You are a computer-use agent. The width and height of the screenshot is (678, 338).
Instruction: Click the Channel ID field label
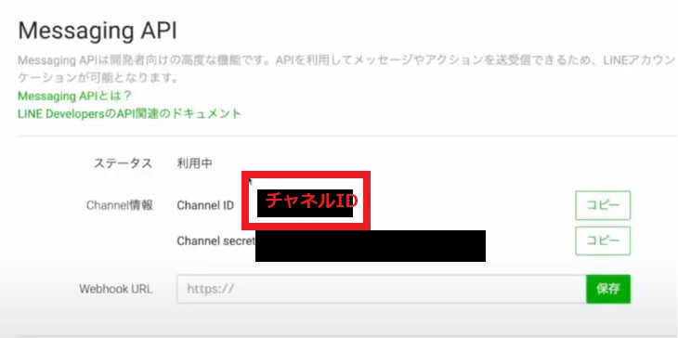(x=205, y=205)
